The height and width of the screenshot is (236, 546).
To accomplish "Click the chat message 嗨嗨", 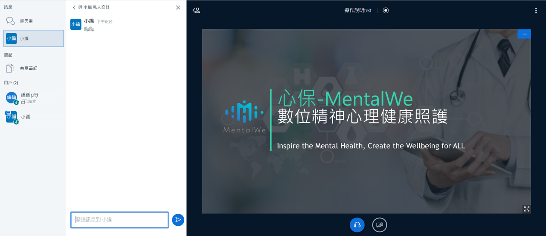I will (89, 29).
